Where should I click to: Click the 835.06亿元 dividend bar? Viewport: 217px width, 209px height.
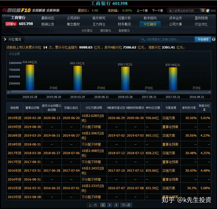tap(173, 79)
